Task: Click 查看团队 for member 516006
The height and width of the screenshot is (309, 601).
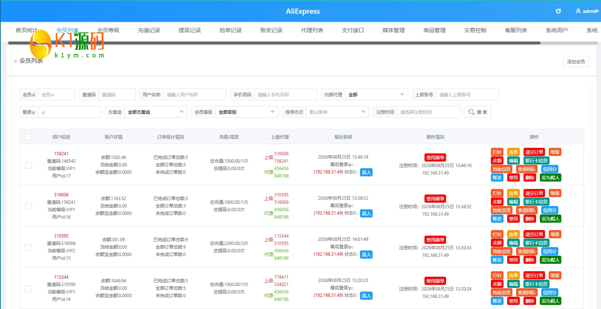Action: pyautogui.click(x=527, y=210)
